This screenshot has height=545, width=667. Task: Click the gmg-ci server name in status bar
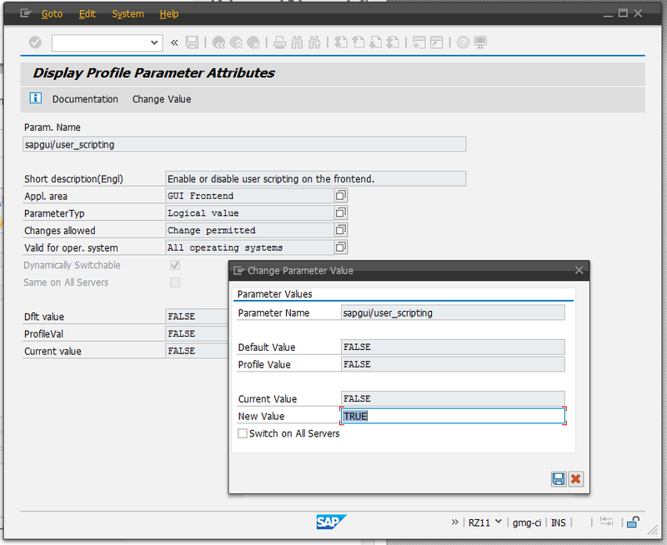(x=527, y=522)
